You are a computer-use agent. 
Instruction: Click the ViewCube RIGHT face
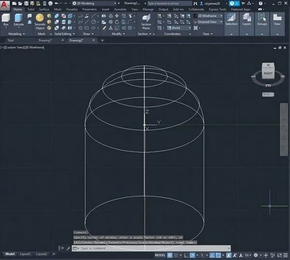point(268,73)
